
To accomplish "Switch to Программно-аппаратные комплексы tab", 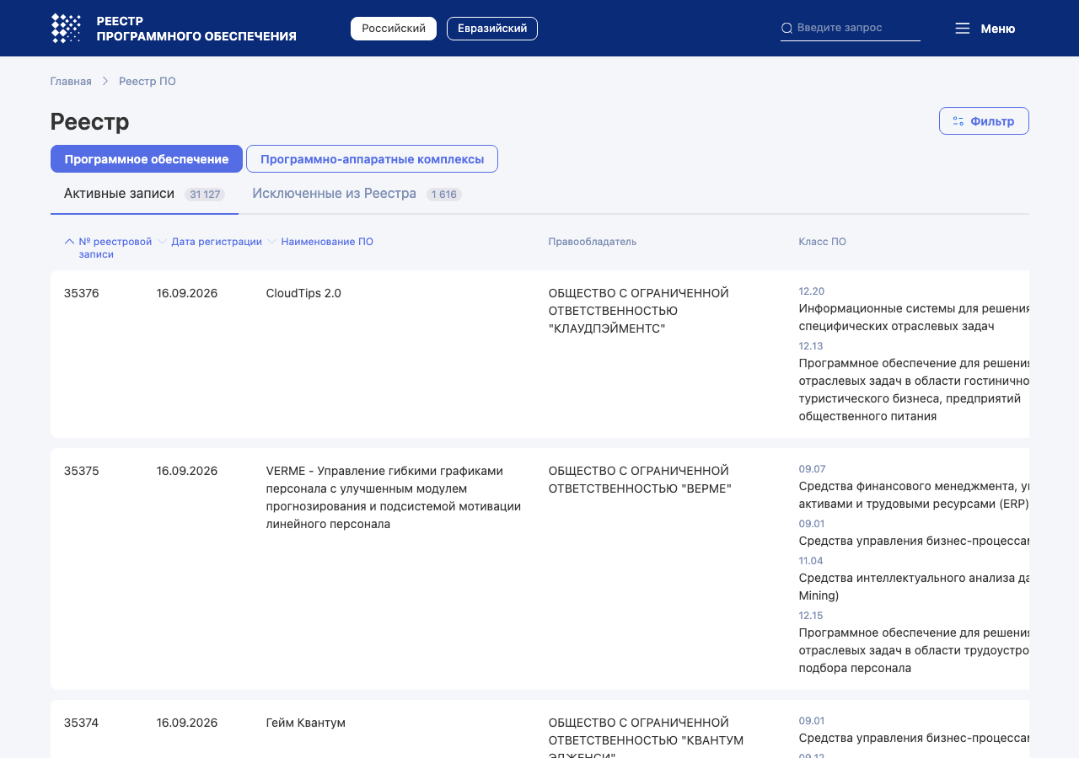I will pyautogui.click(x=372, y=159).
